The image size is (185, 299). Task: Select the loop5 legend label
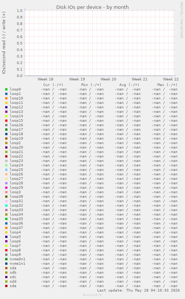point(15,237)
